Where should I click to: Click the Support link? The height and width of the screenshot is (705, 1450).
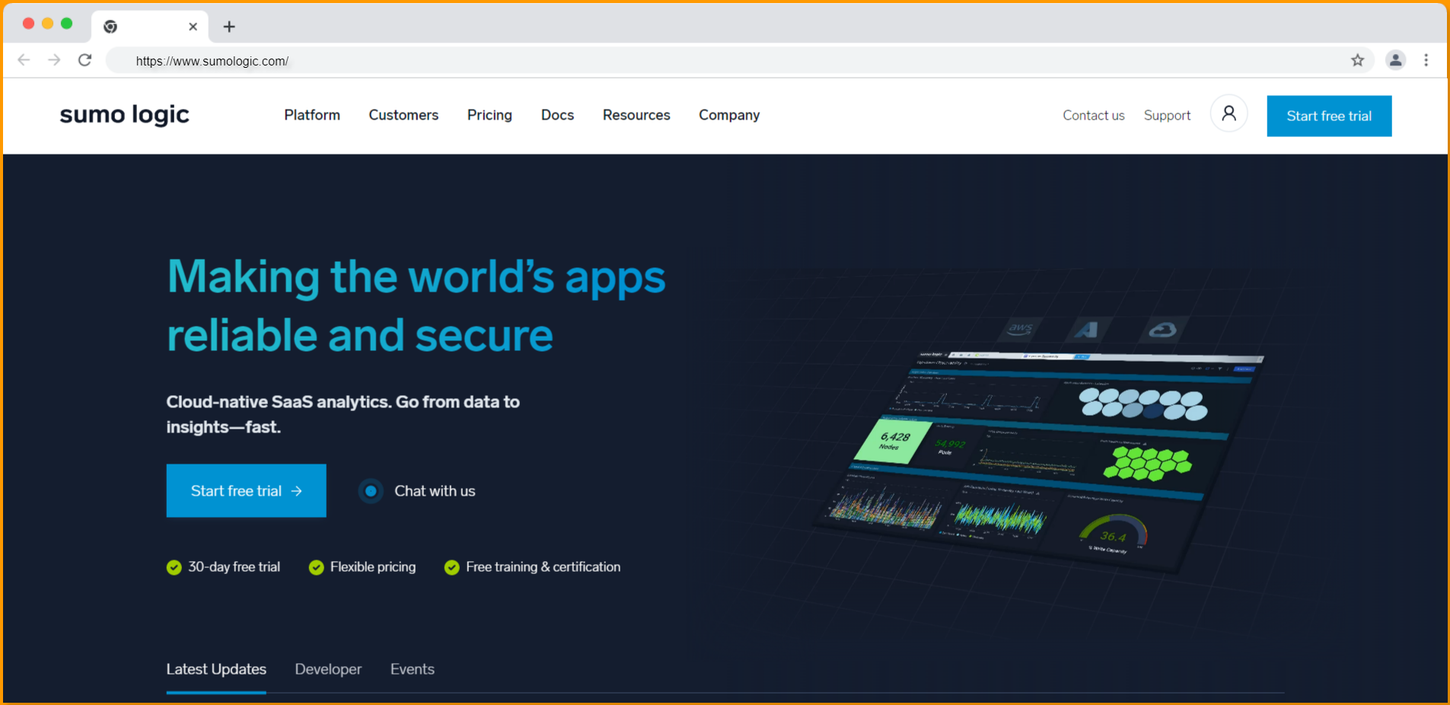pos(1167,116)
